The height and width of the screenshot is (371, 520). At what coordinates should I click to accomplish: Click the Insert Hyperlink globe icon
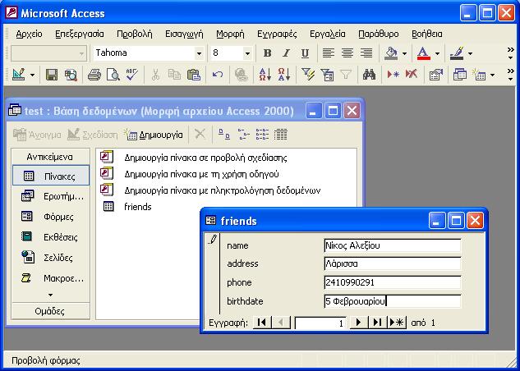(241, 75)
